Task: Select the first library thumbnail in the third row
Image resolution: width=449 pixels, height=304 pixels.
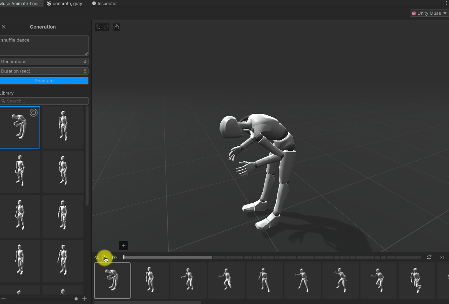Action: click(20, 216)
